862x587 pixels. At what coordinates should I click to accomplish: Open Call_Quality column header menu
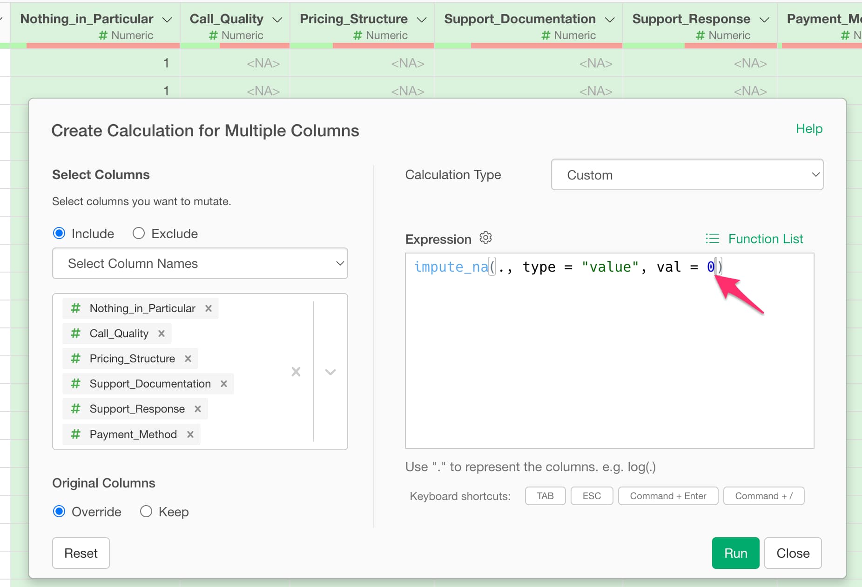[277, 20]
